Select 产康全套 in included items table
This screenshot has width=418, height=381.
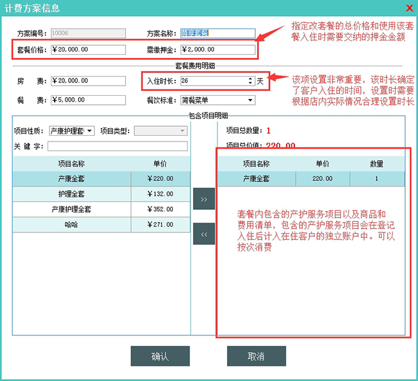256,178
